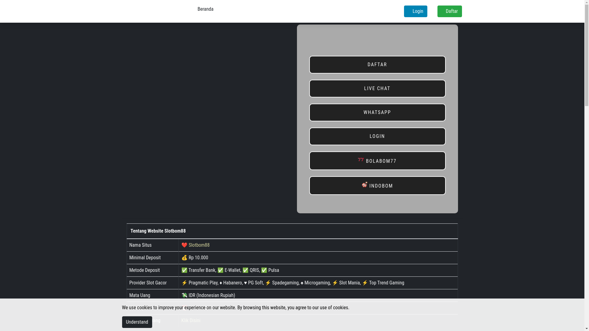
Task: Select the 'Mata Uang' cell
Action: pos(152,295)
